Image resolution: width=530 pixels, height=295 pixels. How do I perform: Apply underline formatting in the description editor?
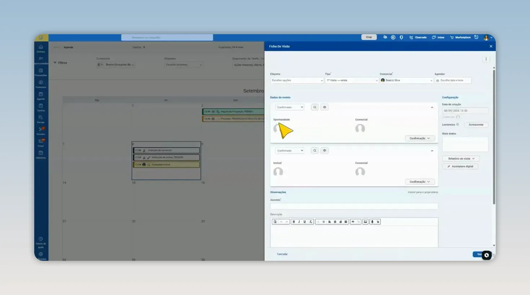(x=305, y=222)
